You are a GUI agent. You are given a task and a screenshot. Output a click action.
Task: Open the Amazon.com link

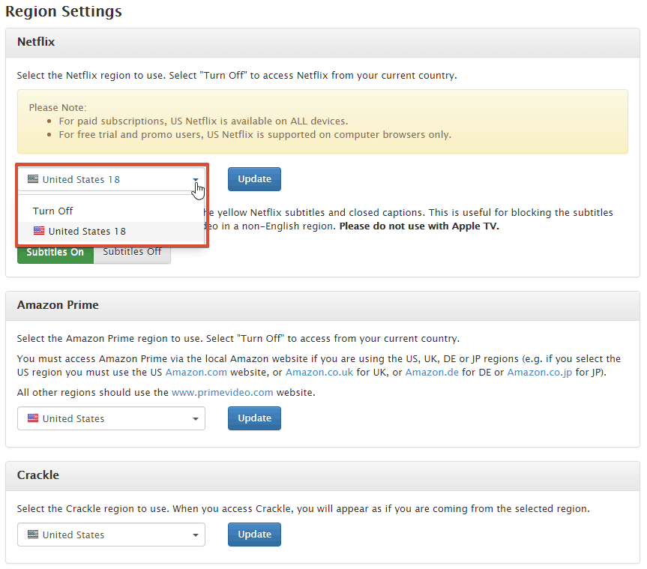[x=196, y=372]
